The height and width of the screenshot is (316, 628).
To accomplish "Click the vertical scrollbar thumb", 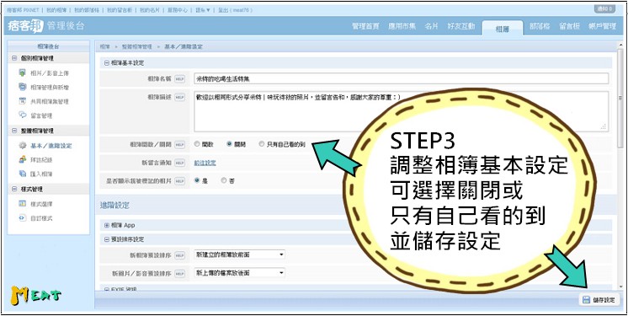I will pos(620,98).
